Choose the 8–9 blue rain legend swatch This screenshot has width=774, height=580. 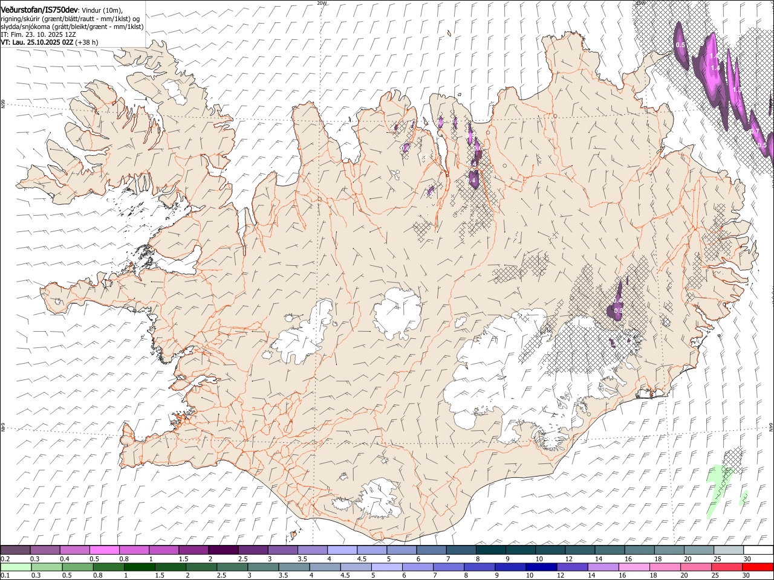point(480,567)
